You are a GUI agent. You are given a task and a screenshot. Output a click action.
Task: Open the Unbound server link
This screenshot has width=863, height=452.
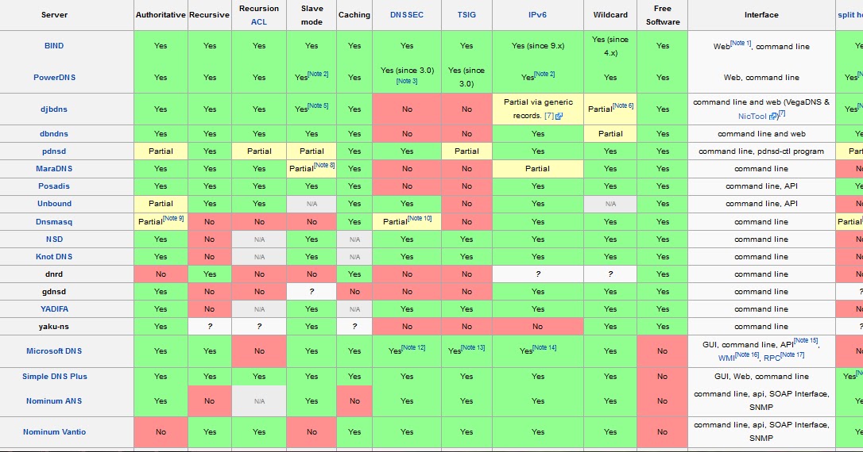54,204
